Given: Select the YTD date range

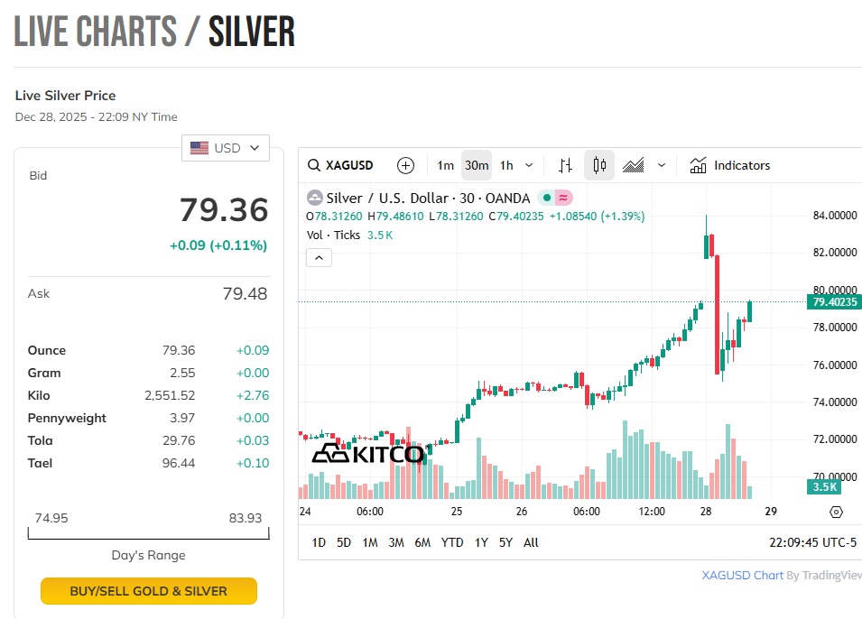Looking at the screenshot, I should (x=452, y=542).
